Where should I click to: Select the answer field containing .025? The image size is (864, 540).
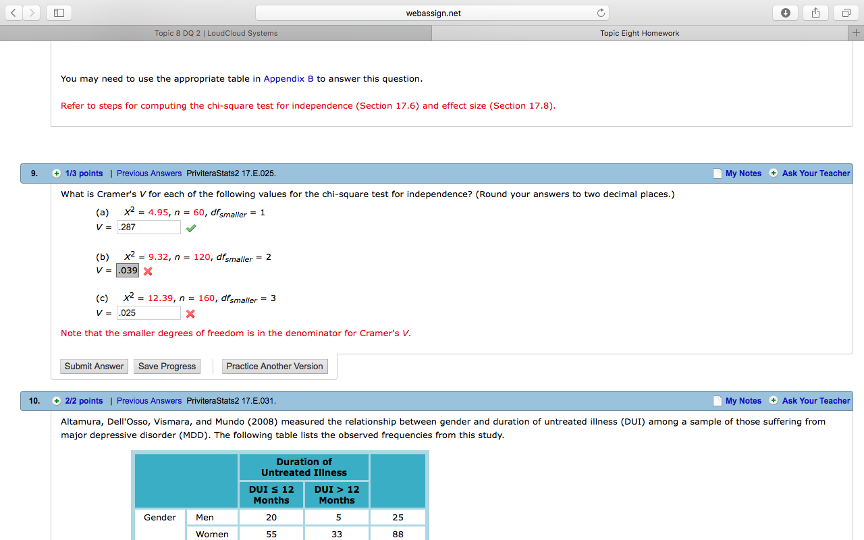point(148,313)
